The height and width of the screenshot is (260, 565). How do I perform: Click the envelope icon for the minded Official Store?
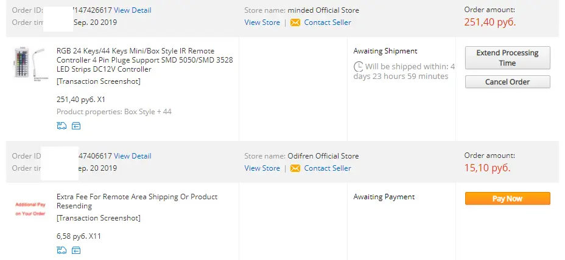pyautogui.click(x=295, y=22)
